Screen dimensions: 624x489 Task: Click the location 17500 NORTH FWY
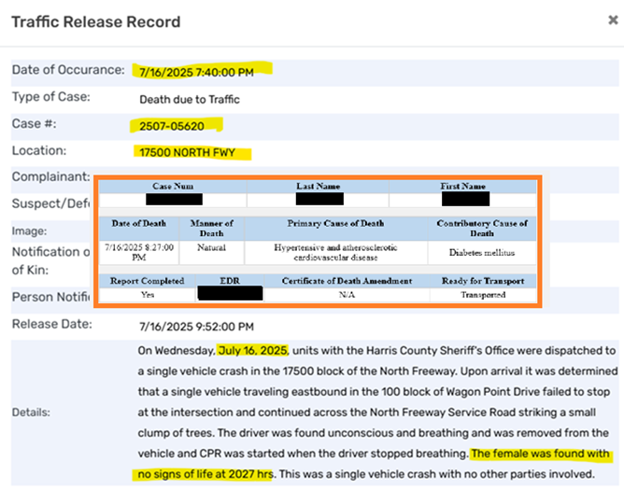coord(187,153)
